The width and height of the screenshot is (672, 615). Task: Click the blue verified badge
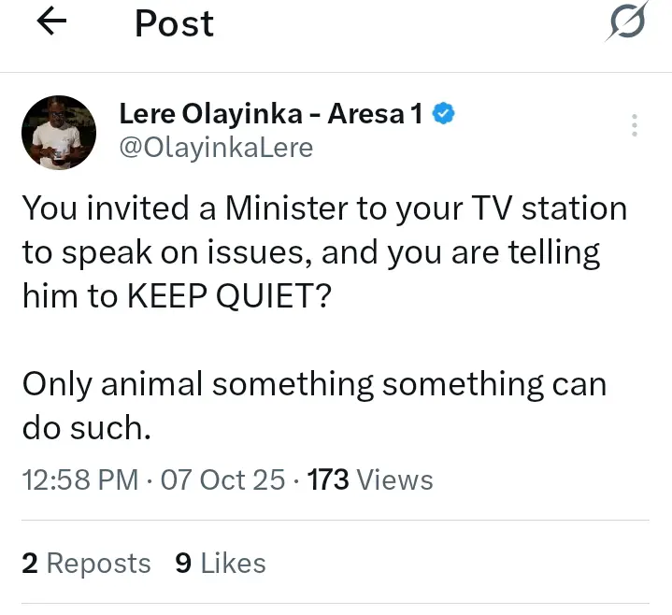click(445, 115)
